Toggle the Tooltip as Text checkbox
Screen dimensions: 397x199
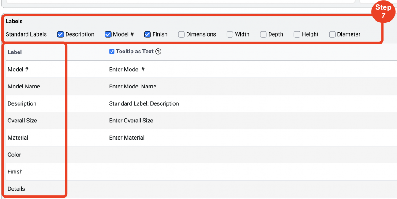(x=112, y=52)
